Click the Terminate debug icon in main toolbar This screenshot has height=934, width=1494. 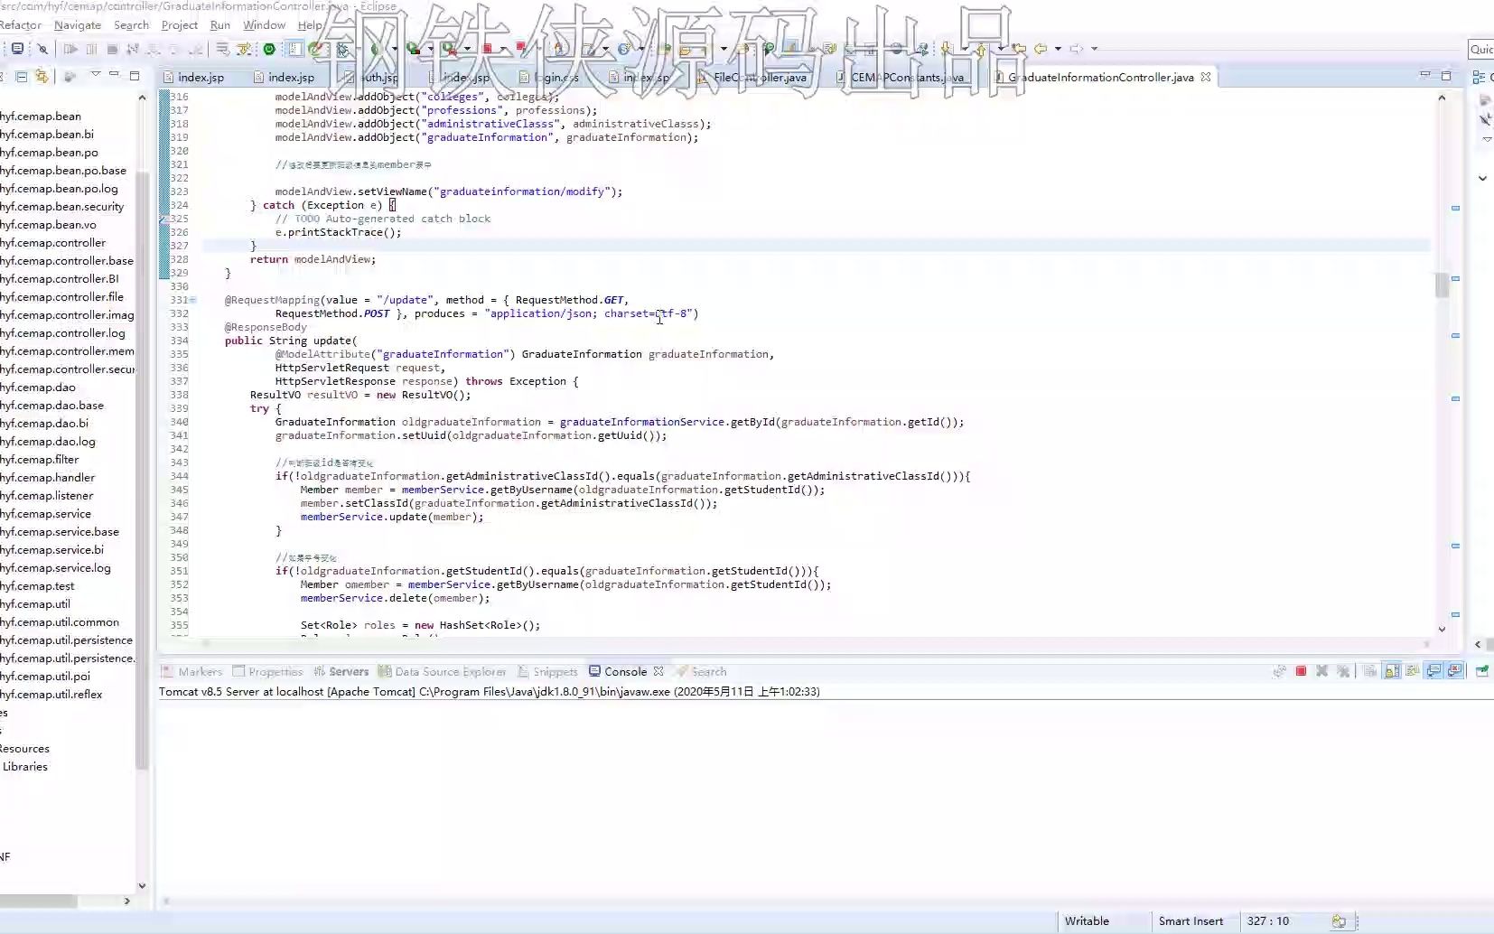112,49
